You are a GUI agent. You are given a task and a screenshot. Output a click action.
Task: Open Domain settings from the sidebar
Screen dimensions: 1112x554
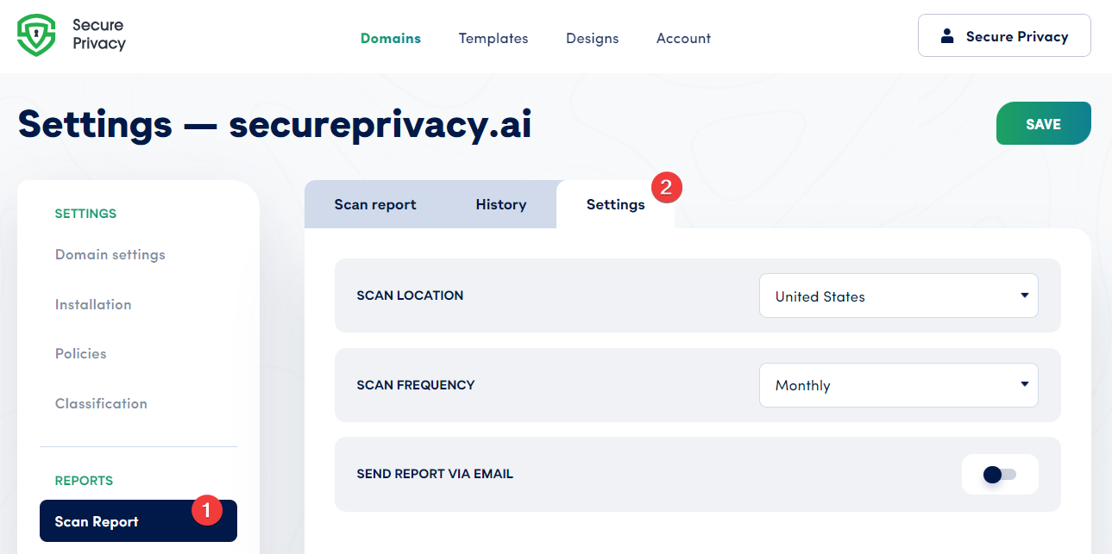[x=110, y=254]
